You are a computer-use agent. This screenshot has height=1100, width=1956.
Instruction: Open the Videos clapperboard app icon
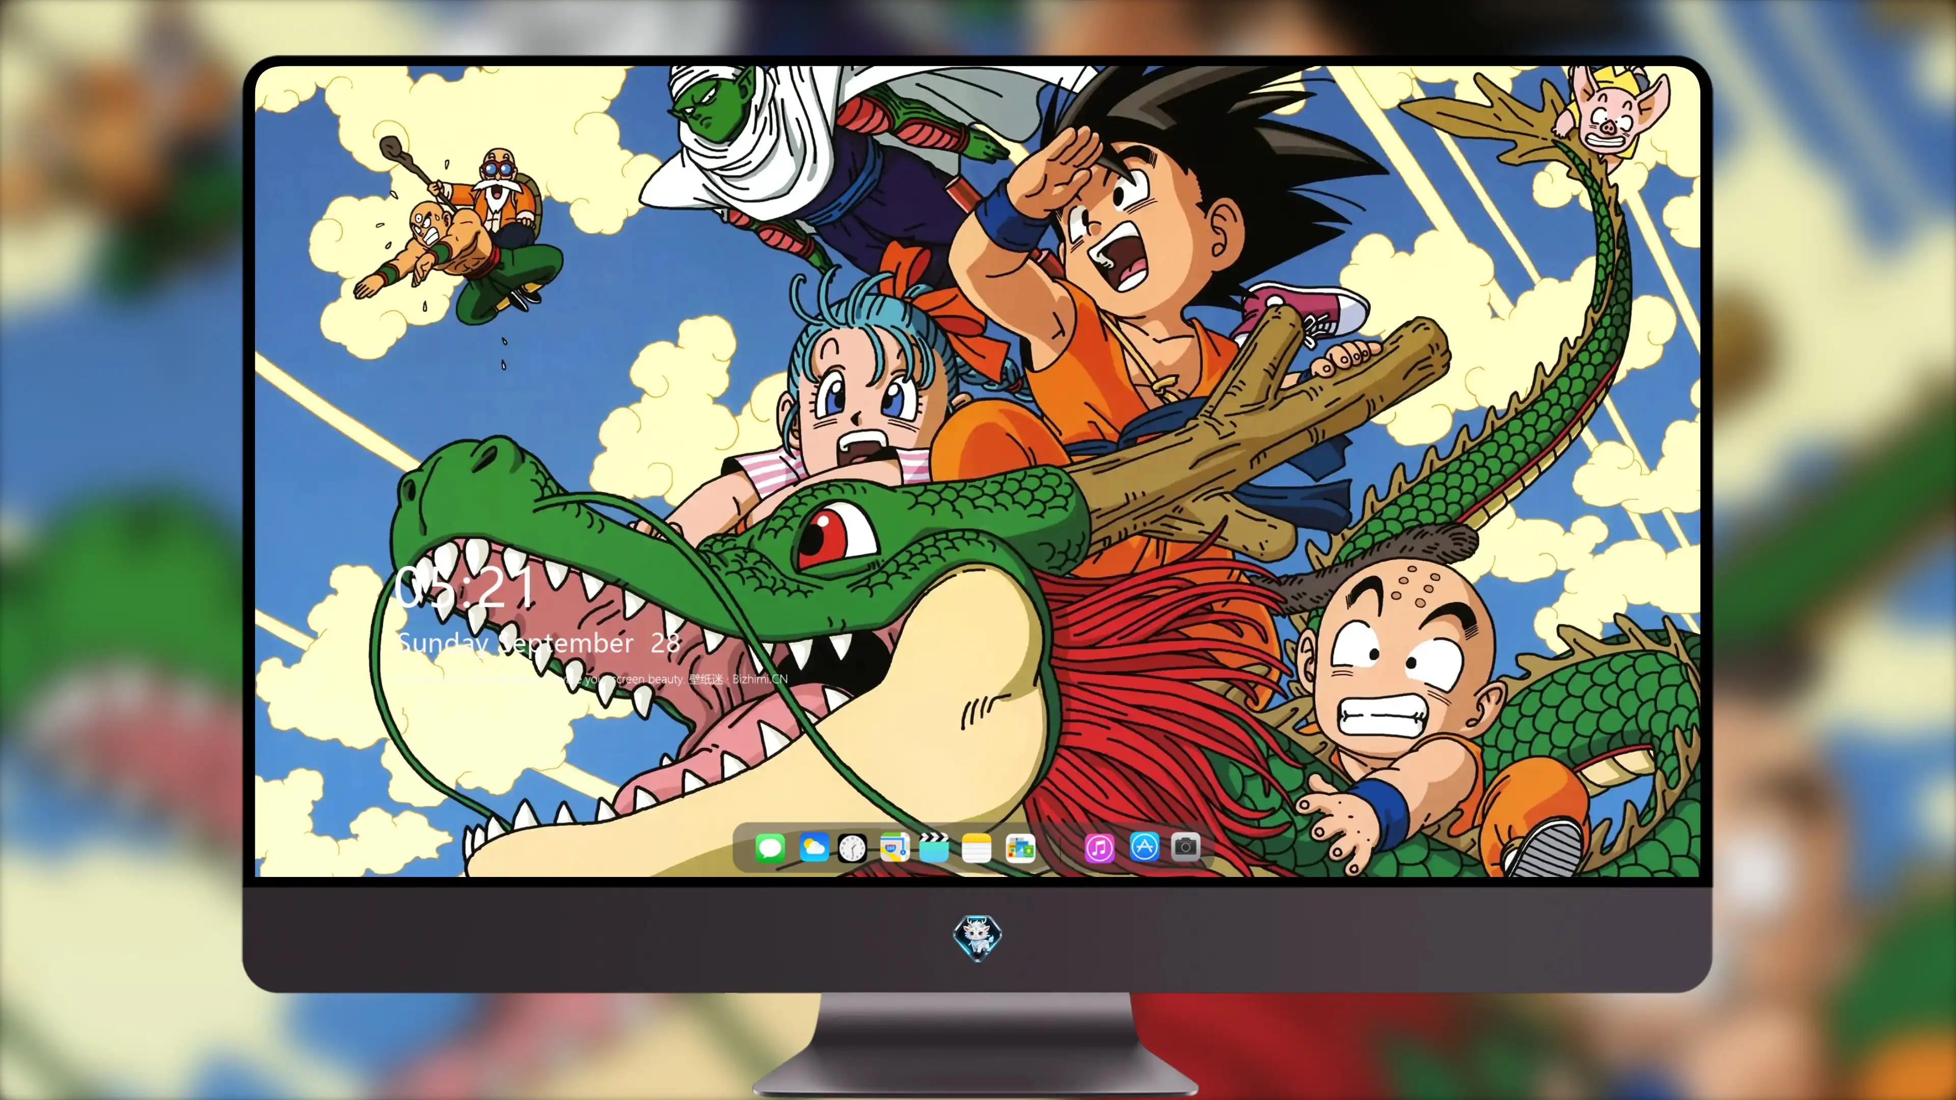934,847
